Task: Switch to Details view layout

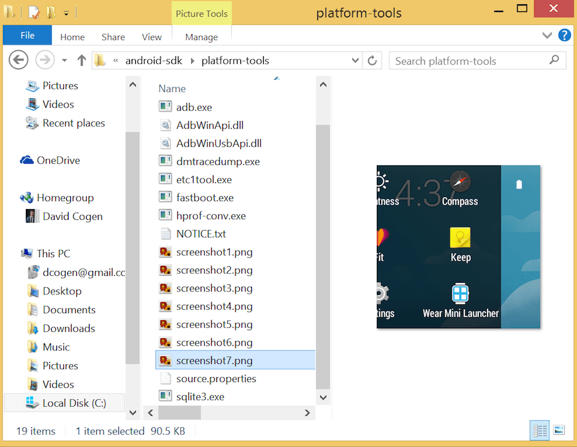Action: point(540,430)
